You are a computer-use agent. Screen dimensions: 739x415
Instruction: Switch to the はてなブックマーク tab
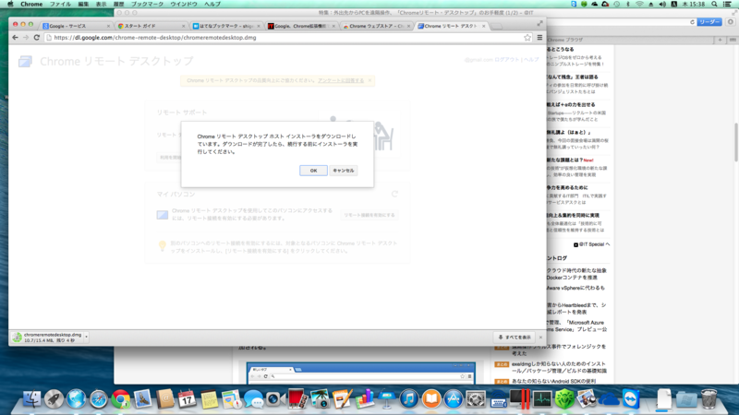(226, 27)
